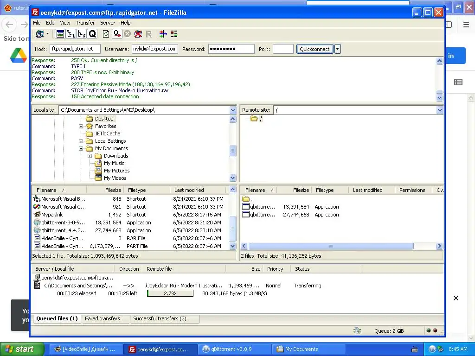This screenshot has width=475, height=356.
Task: Open the Windows start button
Action: click(x=22, y=349)
